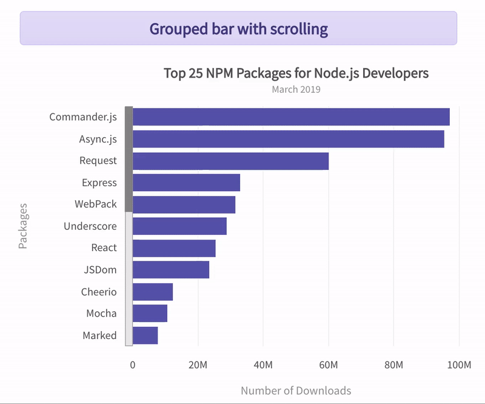The image size is (485, 404).
Task: Click the Express download bar
Action: point(186,183)
